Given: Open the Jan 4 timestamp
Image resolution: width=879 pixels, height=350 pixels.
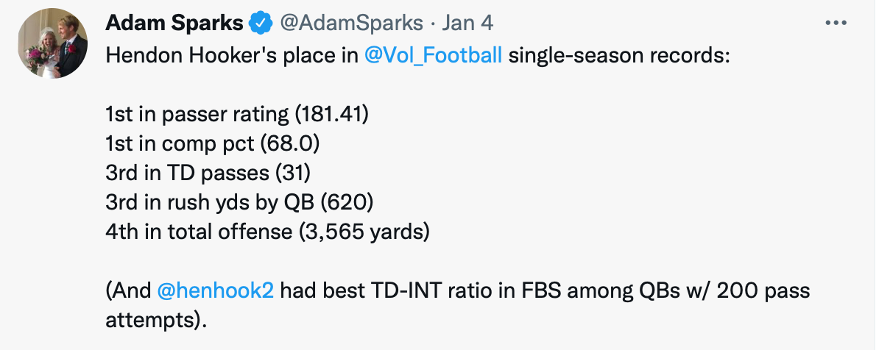Looking at the screenshot, I should pos(467,24).
